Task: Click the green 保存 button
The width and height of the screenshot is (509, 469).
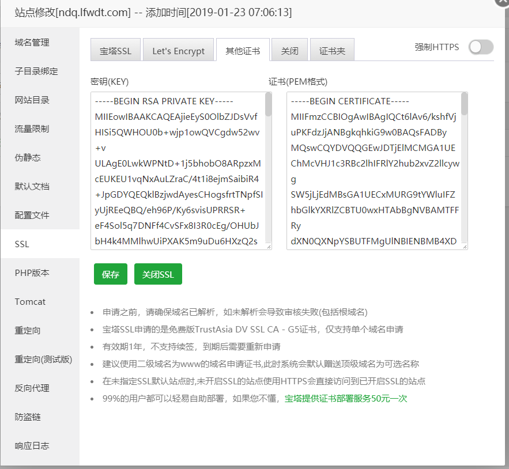Action: coord(110,275)
